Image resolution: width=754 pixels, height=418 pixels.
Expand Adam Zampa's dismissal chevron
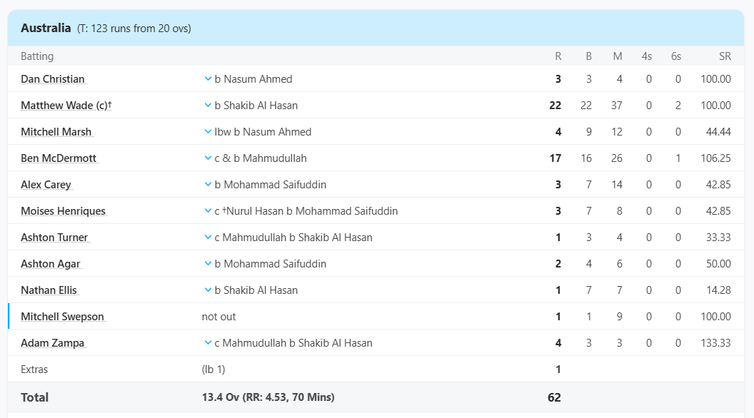click(x=208, y=343)
